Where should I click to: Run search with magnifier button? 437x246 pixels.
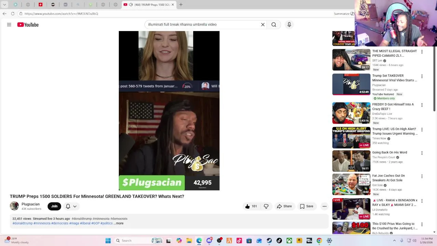click(x=274, y=25)
